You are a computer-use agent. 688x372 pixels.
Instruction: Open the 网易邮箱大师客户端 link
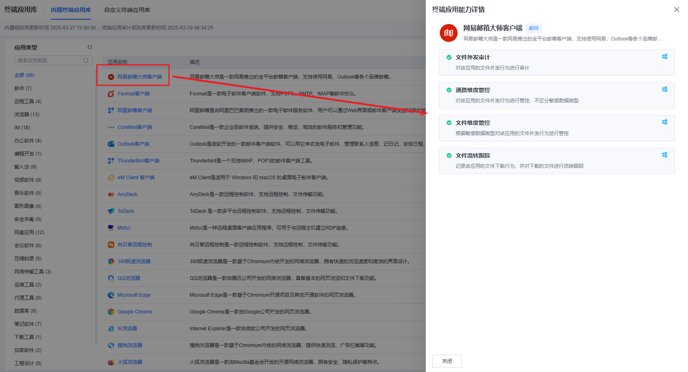click(x=139, y=77)
